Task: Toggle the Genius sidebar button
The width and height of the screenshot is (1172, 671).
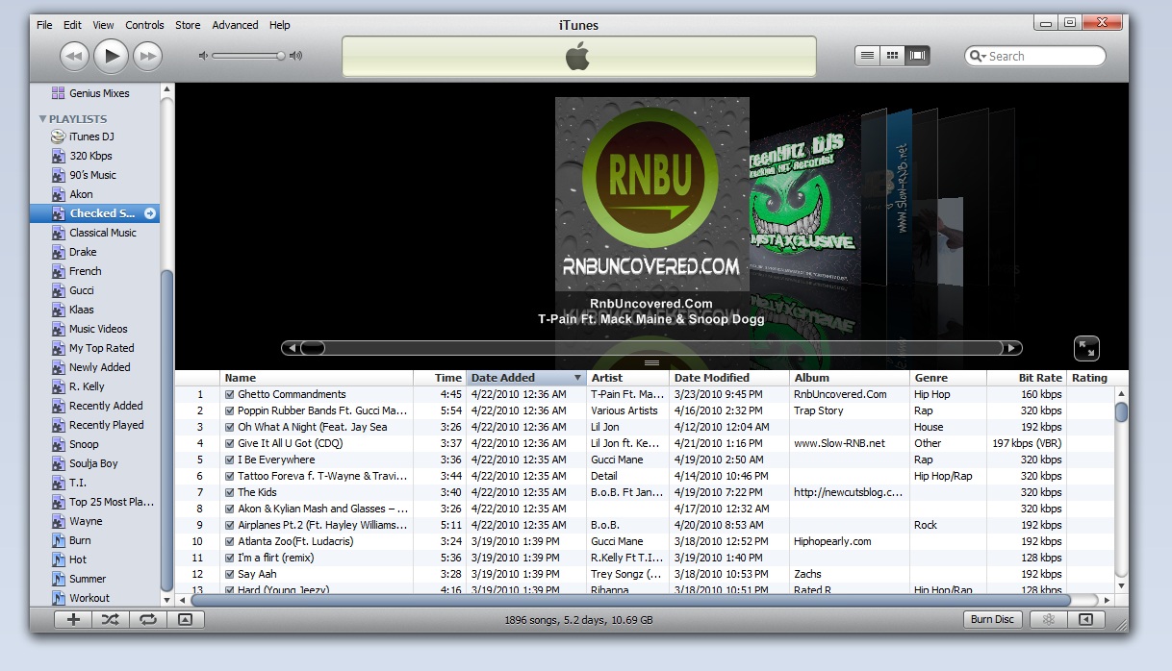Action: [1086, 619]
